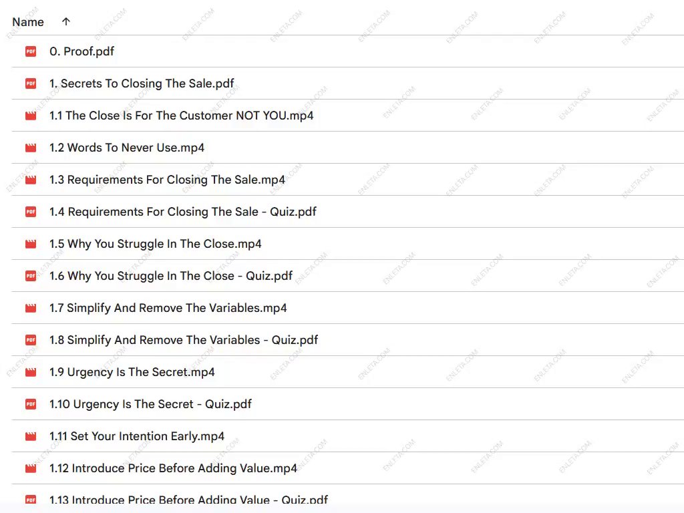This screenshot has height=513, width=684.
Task: Click video icon for 1.9 Urgency Is The Secret
Action: 31,372
